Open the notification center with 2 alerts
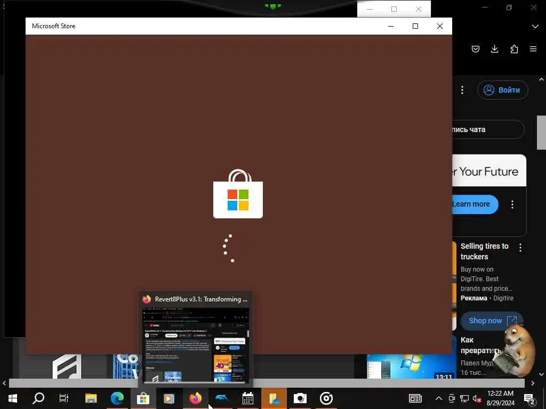546x409 pixels. [529, 398]
